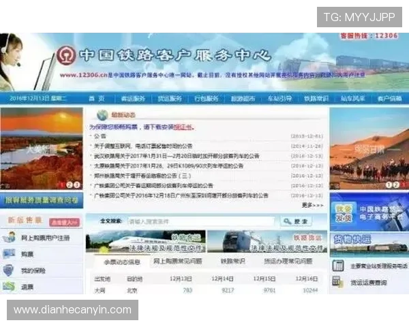Click the 9217 ticket count cell
The height and width of the screenshot is (327, 409).
pos(228,290)
